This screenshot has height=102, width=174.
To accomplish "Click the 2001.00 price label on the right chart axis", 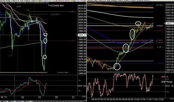I will pos(170,13).
